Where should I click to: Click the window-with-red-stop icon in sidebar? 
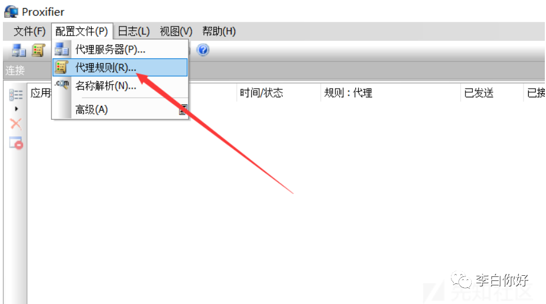point(16,143)
